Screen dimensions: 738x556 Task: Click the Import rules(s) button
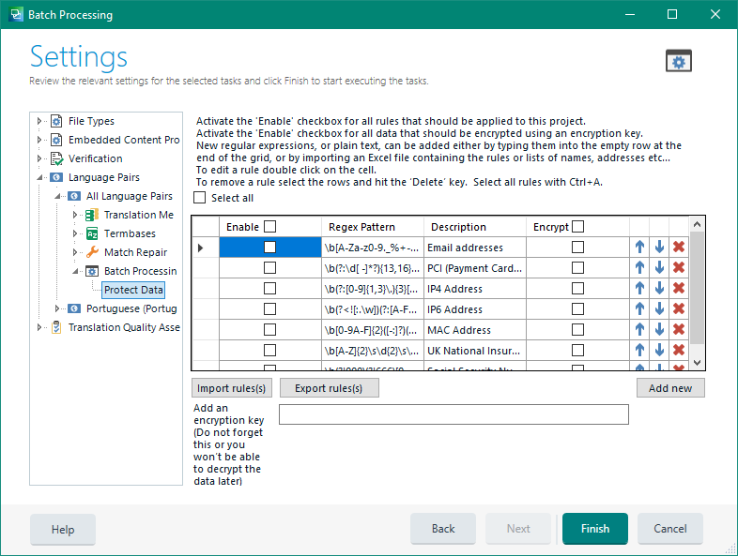tap(230, 388)
